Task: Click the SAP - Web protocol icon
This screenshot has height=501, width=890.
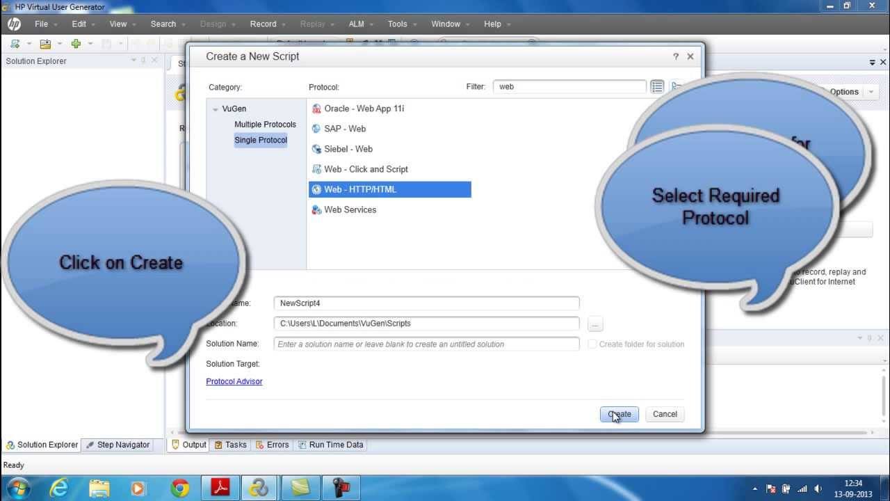Action: coord(316,129)
